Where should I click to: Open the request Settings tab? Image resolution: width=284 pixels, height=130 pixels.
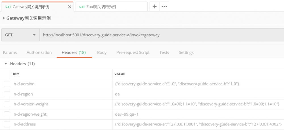[186, 52]
